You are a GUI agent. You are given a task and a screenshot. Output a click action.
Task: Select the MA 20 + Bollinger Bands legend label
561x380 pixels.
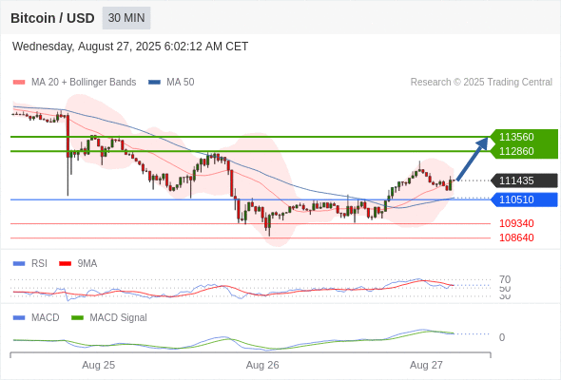[84, 83]
